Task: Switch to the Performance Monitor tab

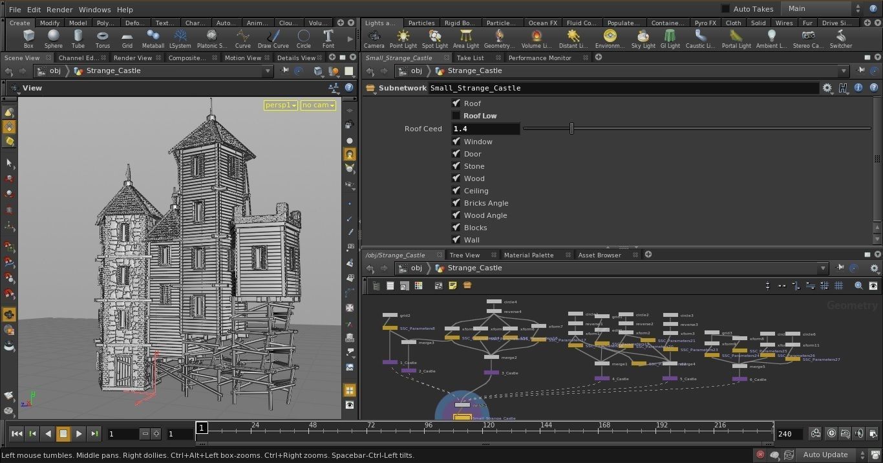Action: (540, 58)
